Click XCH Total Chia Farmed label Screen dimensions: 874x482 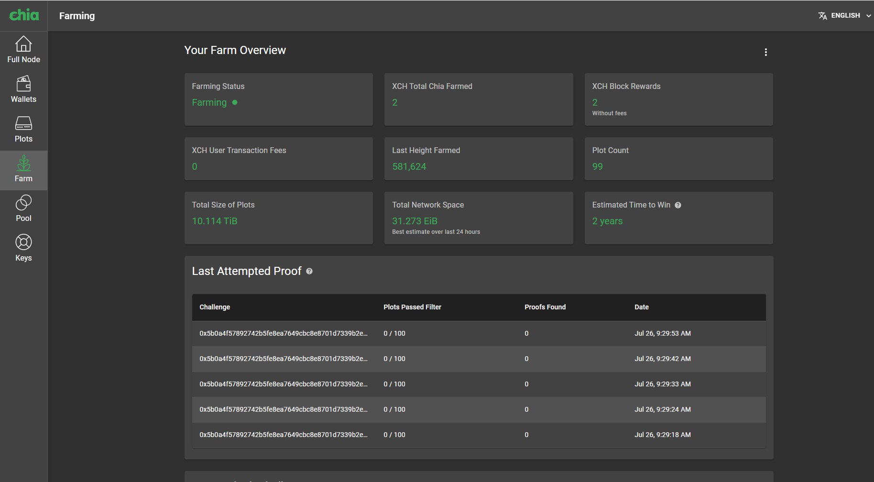(432, 86)
